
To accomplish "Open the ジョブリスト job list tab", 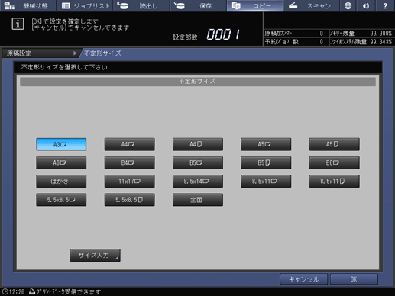I will (x=85, y=5).
